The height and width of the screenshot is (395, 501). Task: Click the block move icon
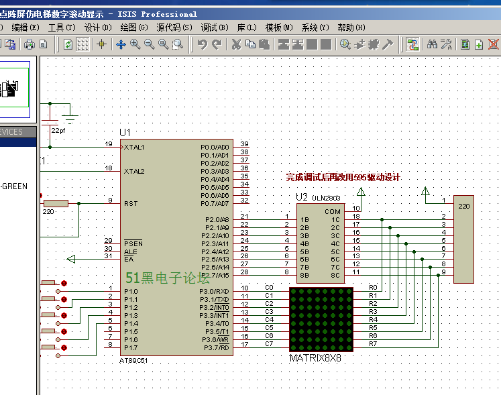(298, 44)
